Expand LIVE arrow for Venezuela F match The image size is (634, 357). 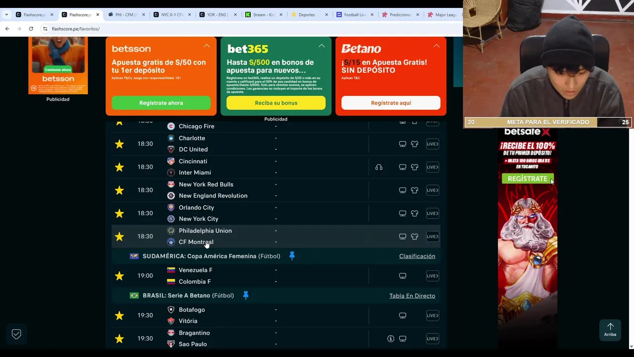tap(432, 276)
